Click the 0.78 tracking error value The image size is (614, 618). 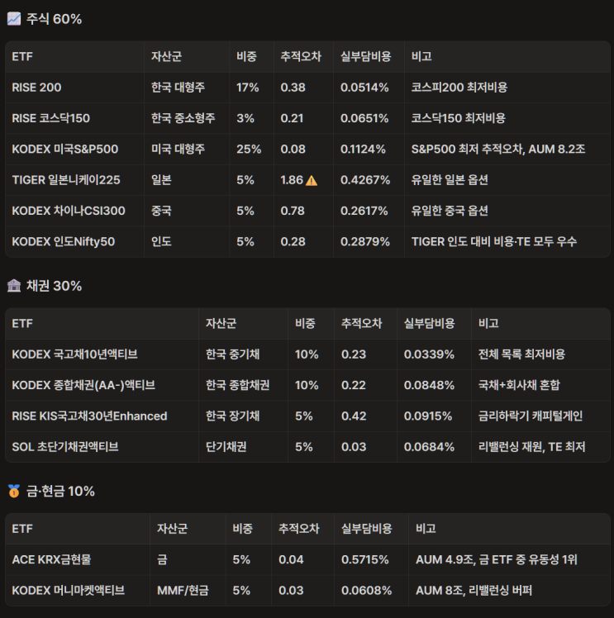[293, 211]
